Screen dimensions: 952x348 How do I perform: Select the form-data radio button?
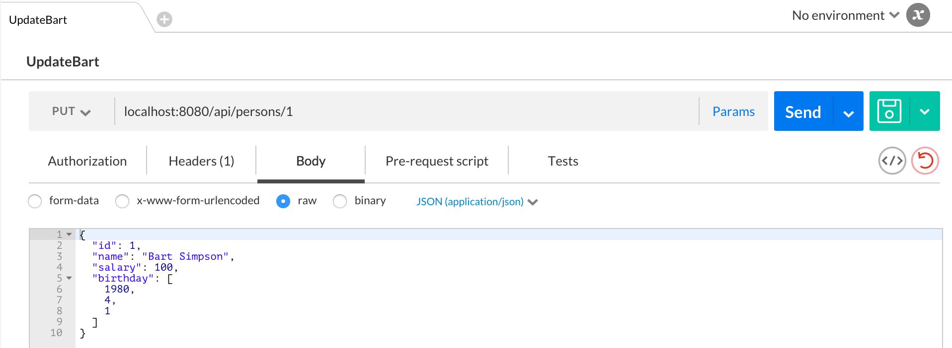coord(35,201)
